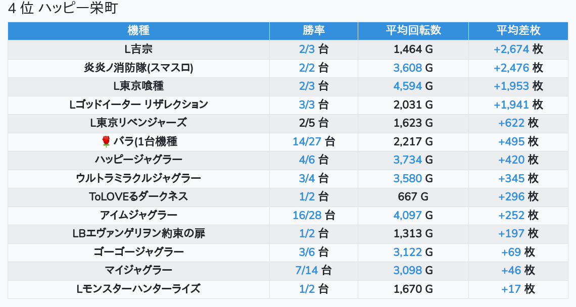Click the 3,122 ゴーゴージャグラー spins link

[x=407, y=252]
